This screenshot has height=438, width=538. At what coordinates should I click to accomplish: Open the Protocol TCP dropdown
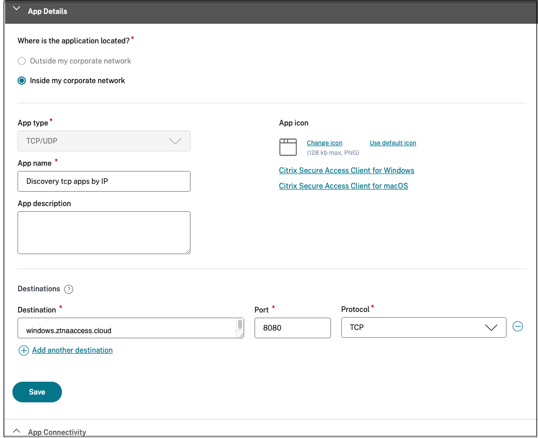pos(423,327)
